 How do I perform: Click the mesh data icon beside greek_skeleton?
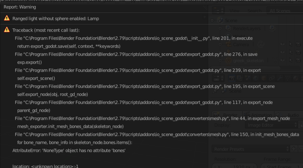(275, 60)
